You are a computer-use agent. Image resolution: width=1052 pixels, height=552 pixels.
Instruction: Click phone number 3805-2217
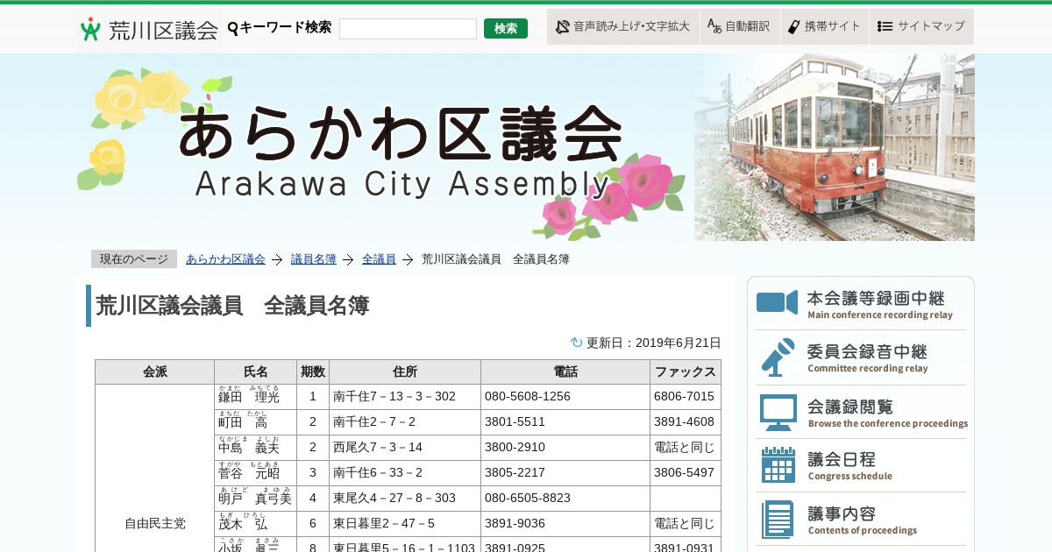[515, 472]
